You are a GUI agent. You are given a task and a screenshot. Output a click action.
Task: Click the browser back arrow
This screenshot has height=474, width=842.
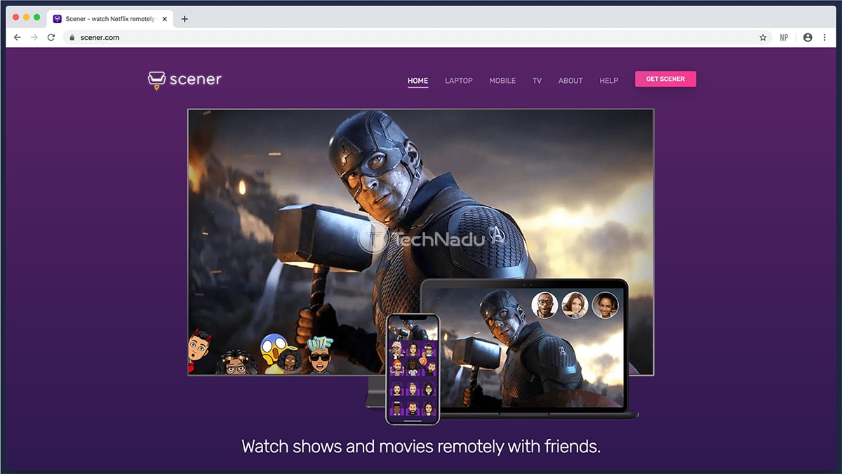pyautogui.click(x=17, y=37)
